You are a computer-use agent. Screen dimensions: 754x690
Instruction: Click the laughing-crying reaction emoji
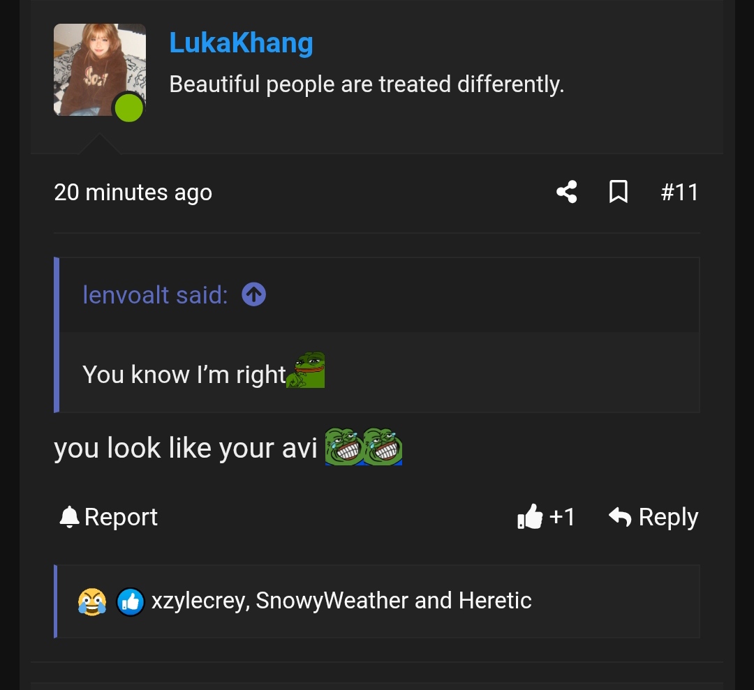point(92,601)
